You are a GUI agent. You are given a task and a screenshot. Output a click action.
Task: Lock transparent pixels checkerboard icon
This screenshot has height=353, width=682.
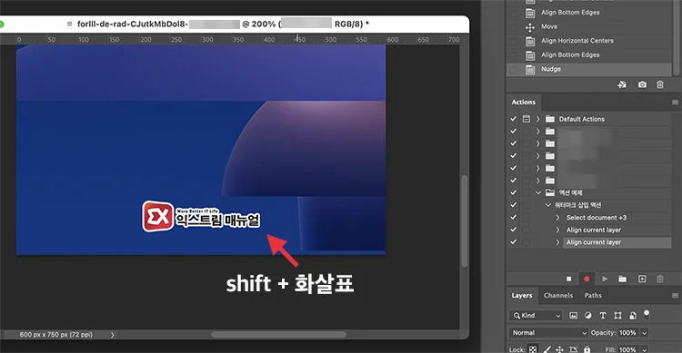point(532,349)
